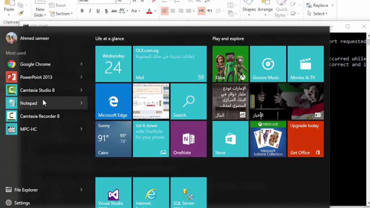
Task: Open the Store tile
Action: tap(230, 139)
